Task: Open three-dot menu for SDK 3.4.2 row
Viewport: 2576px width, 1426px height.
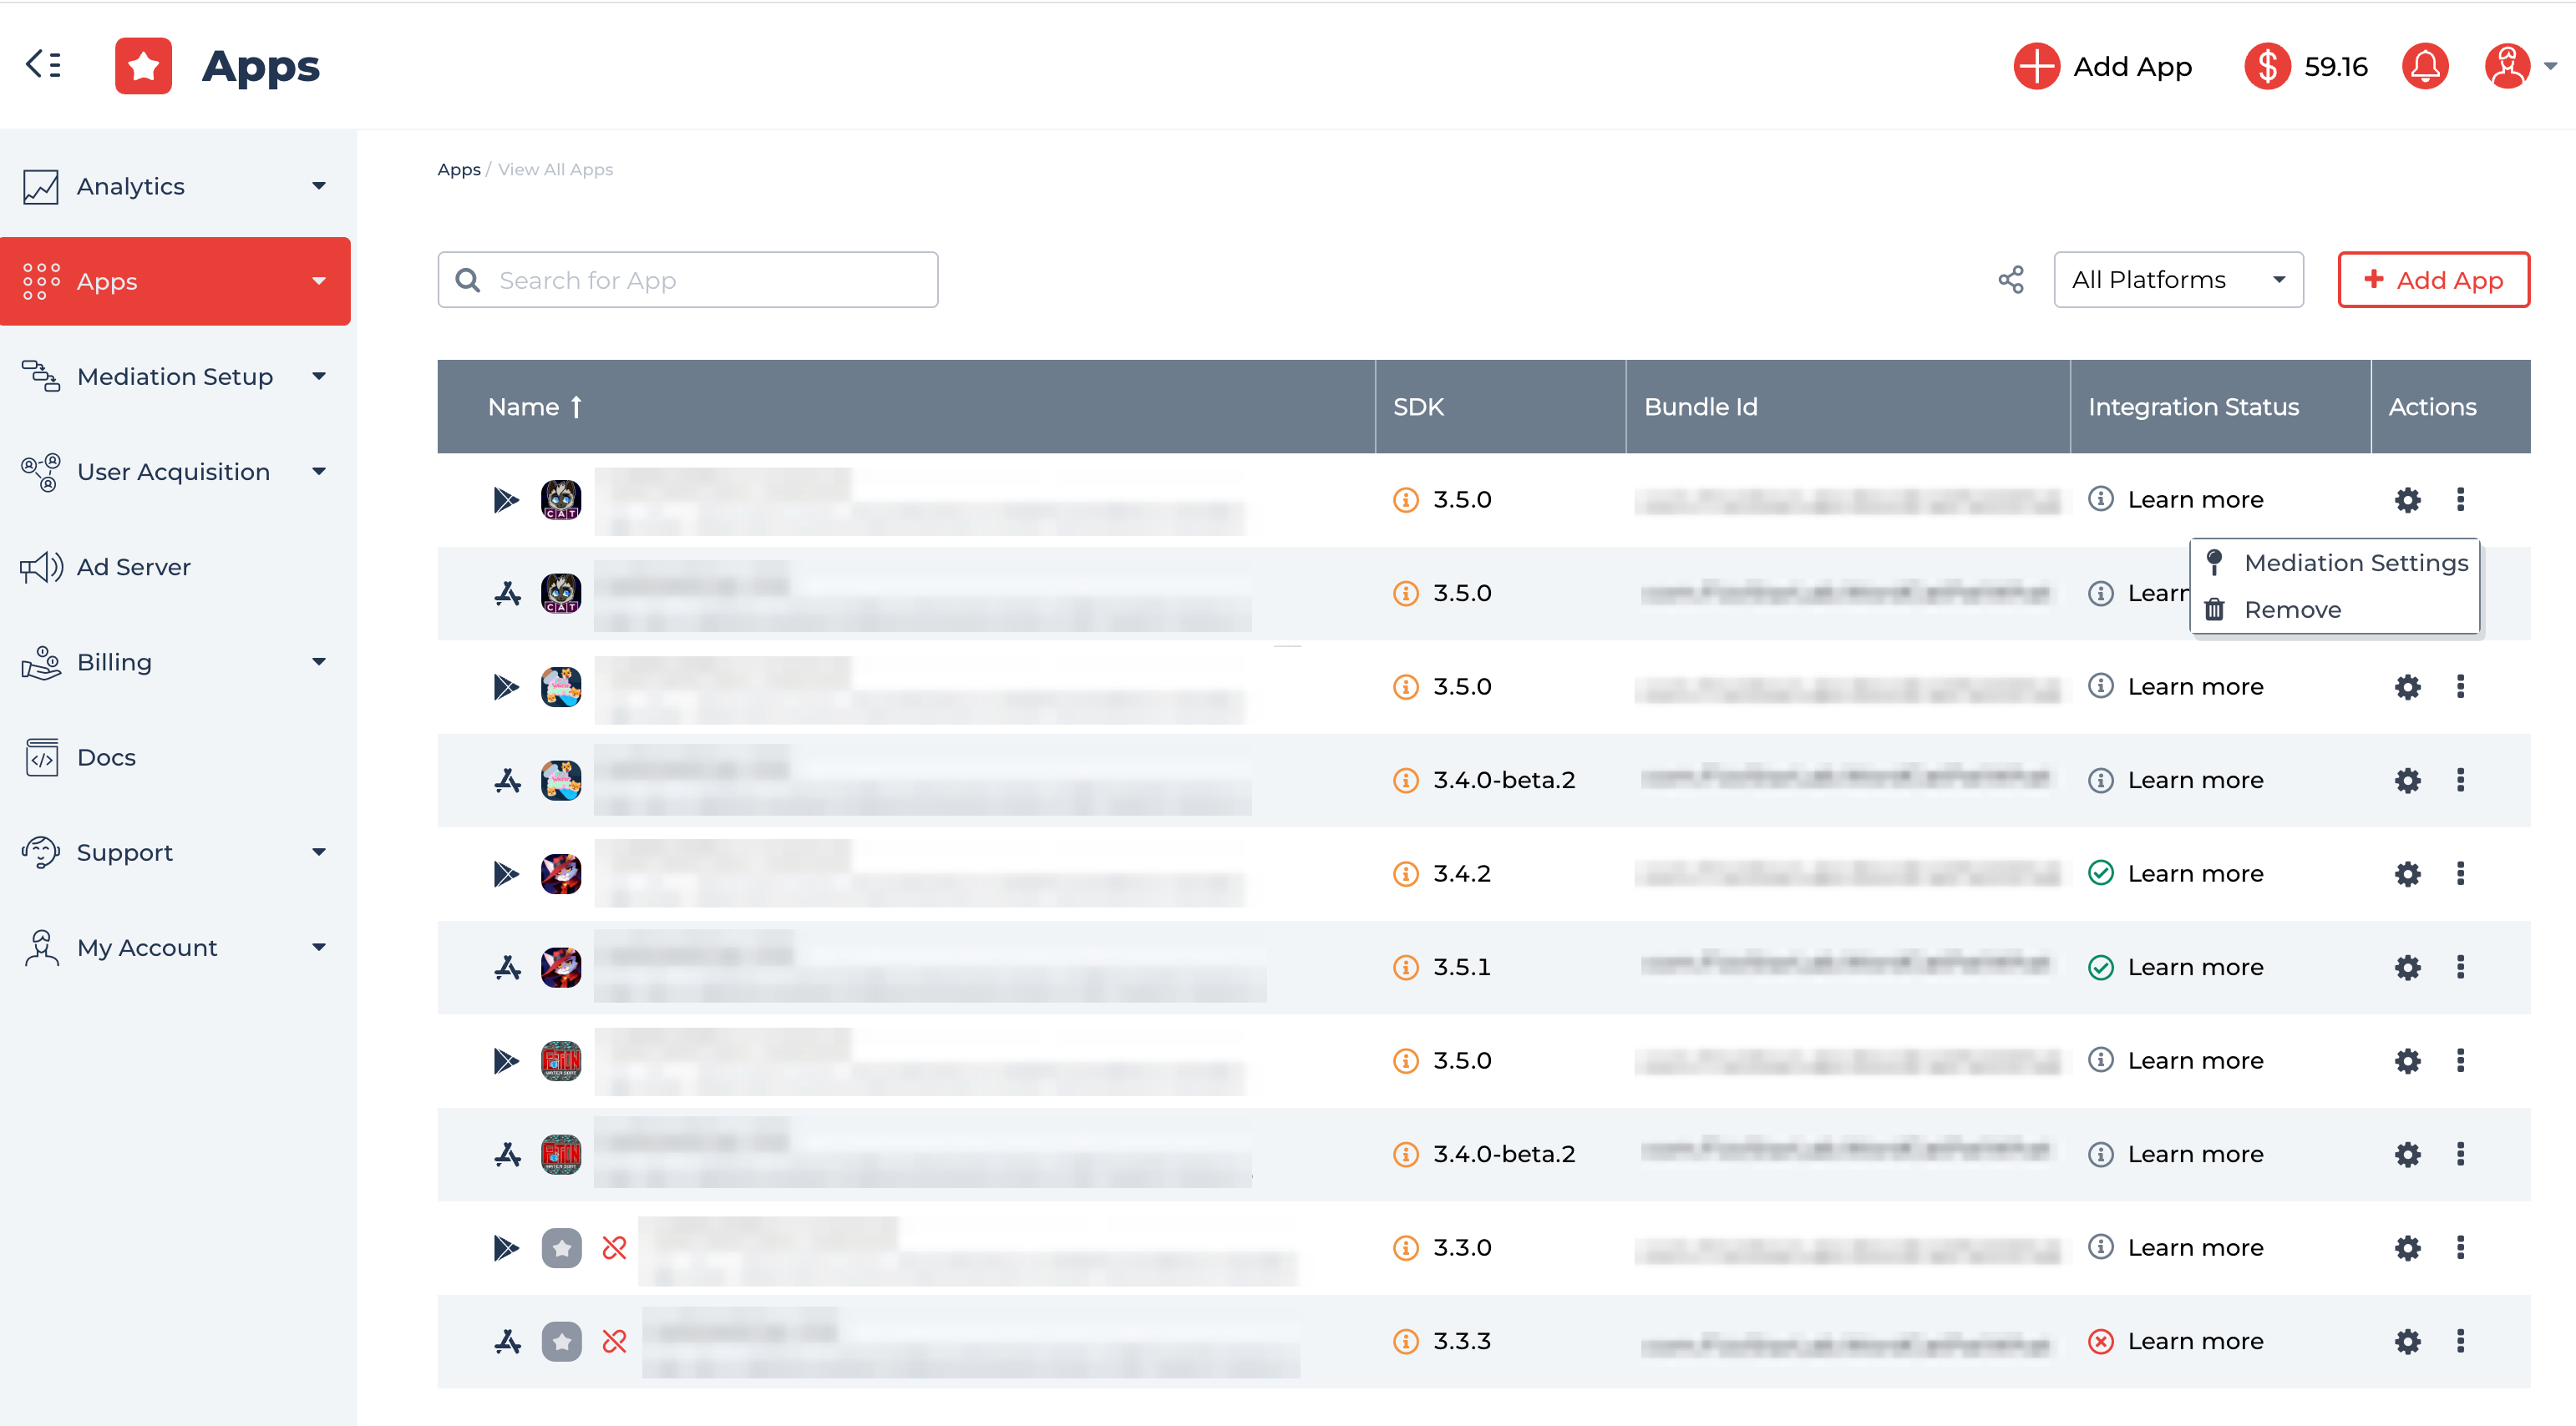Action: click(x=2460, y=873)
